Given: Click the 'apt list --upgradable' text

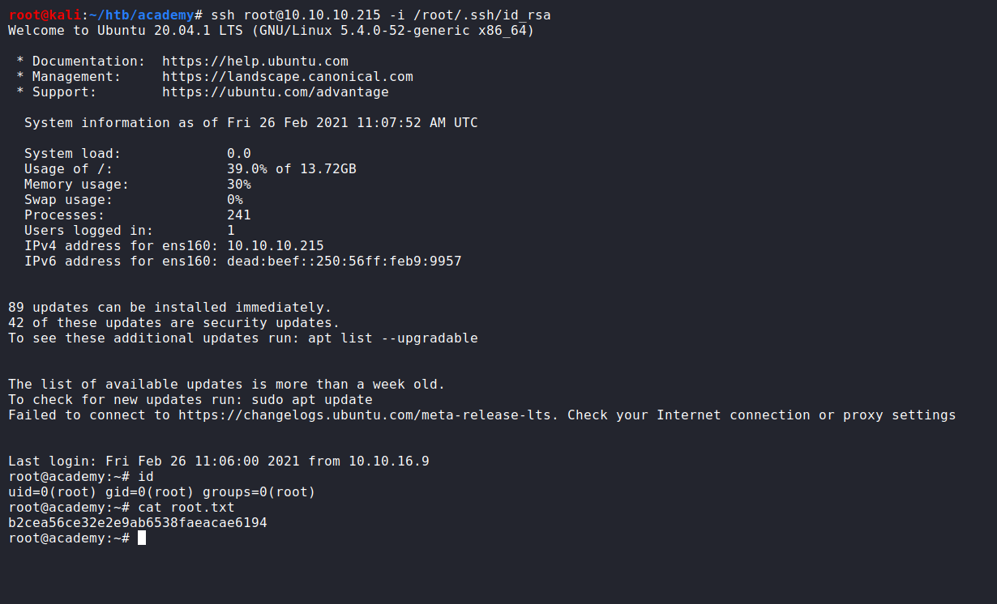Looking at the screenshot, I should (393, 338).
